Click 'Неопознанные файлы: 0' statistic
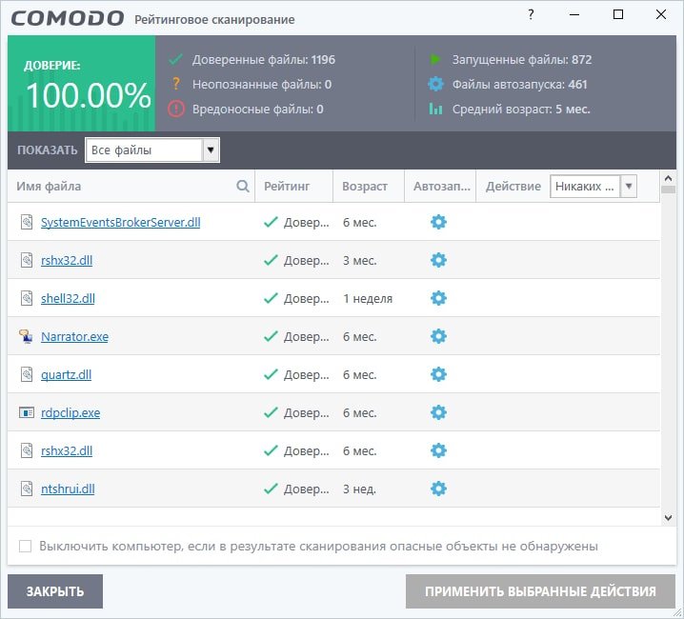This screenshot has width=684, height=619. click(262, 84)
